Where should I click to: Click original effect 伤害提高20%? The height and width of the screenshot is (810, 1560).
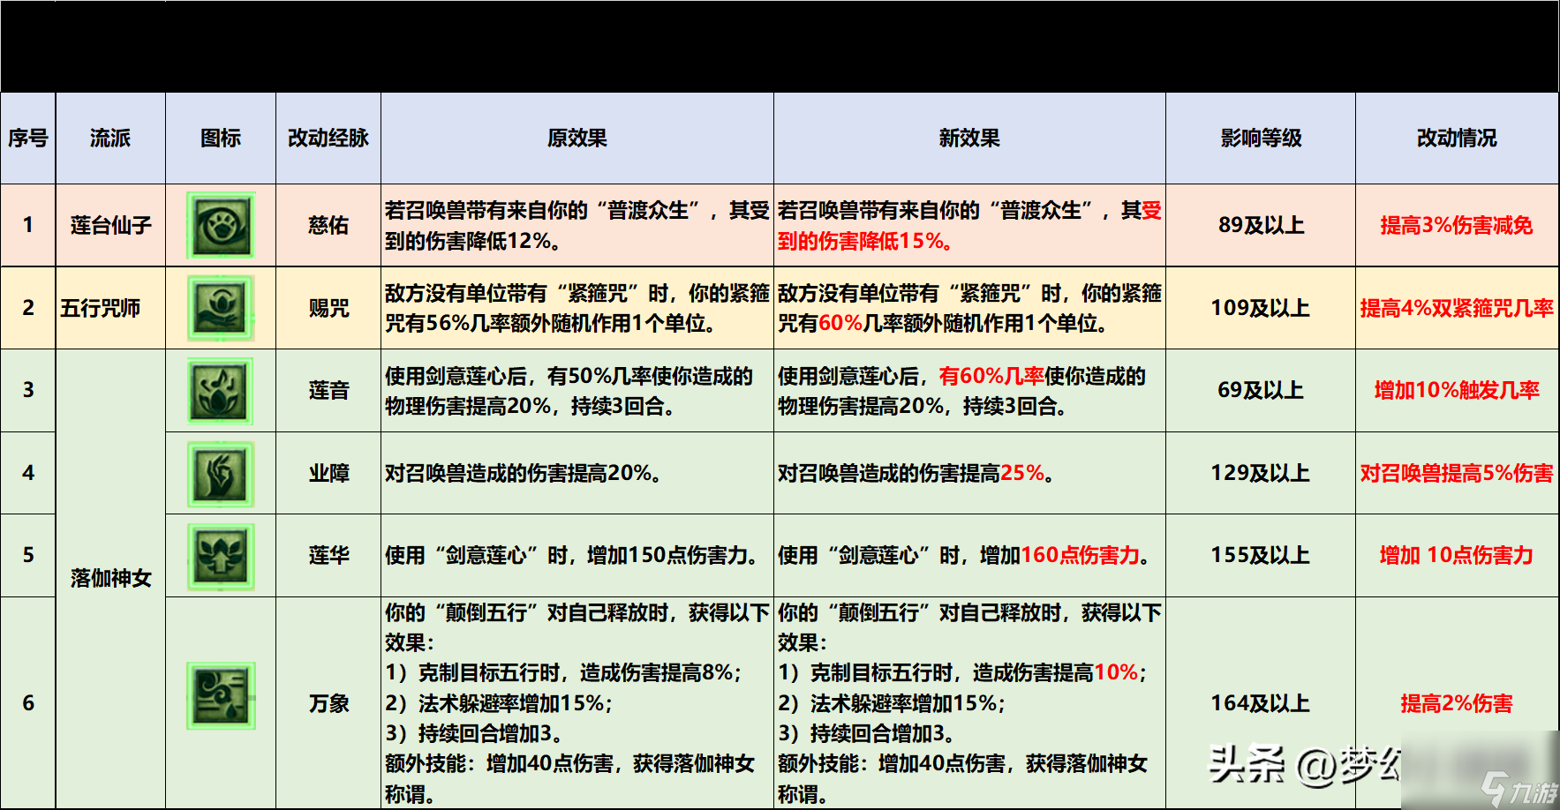[577, 473]
